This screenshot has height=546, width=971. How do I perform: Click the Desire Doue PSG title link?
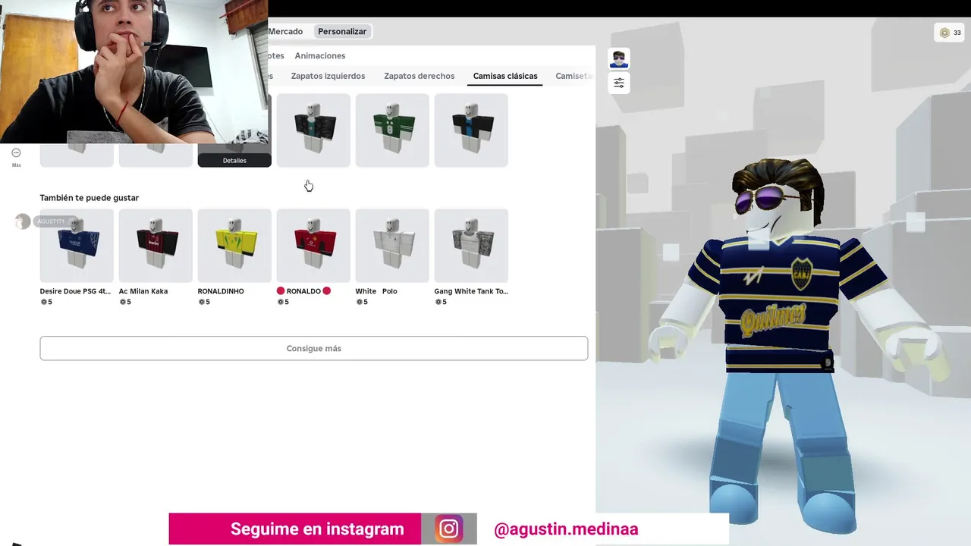pos(75,291)
